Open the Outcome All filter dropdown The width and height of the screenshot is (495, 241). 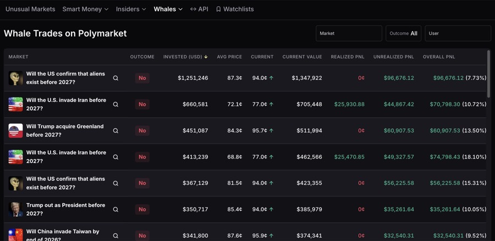click(404, 33)
